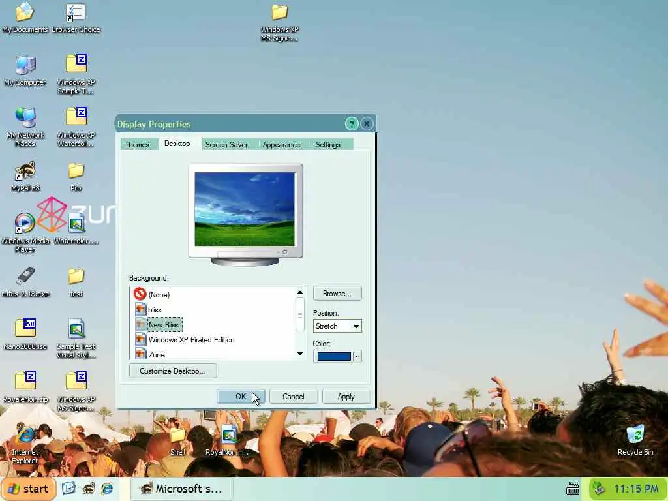The height and width of the screenshot is (501, 668).
Task: Click MyPal quick launch icon in taskbar
Action: click(x=88, y=488)
